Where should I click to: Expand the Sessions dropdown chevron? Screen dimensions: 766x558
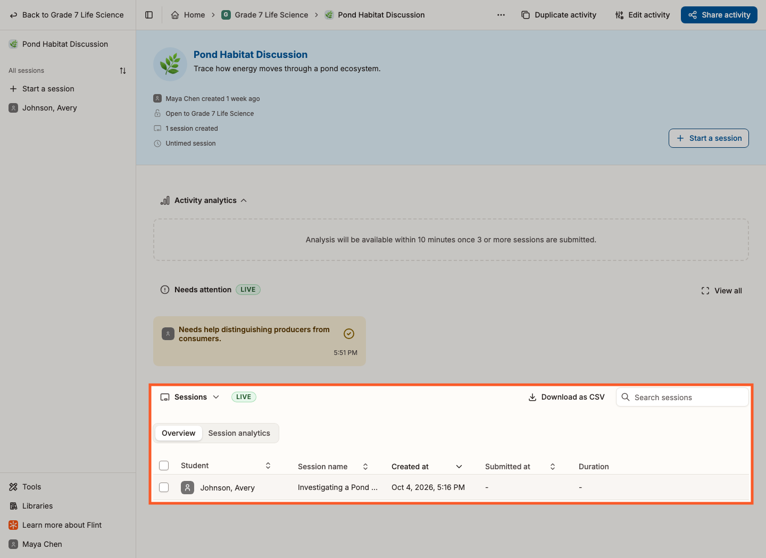click(216, 397)
